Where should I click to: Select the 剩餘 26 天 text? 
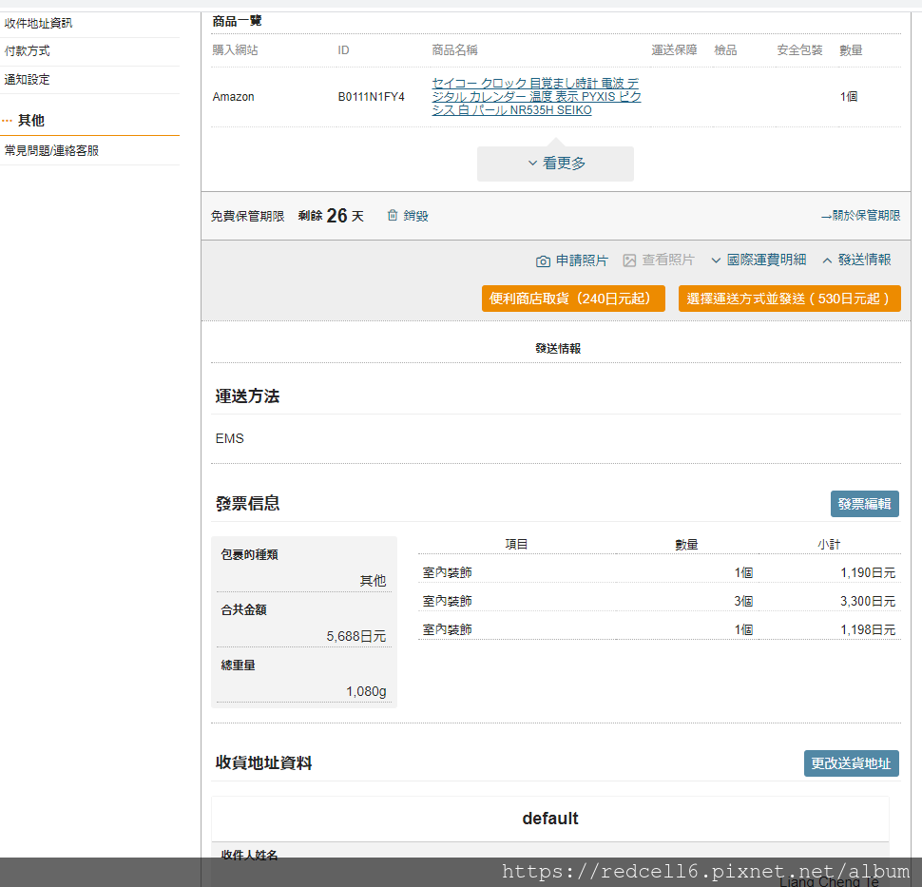[331, 216]
